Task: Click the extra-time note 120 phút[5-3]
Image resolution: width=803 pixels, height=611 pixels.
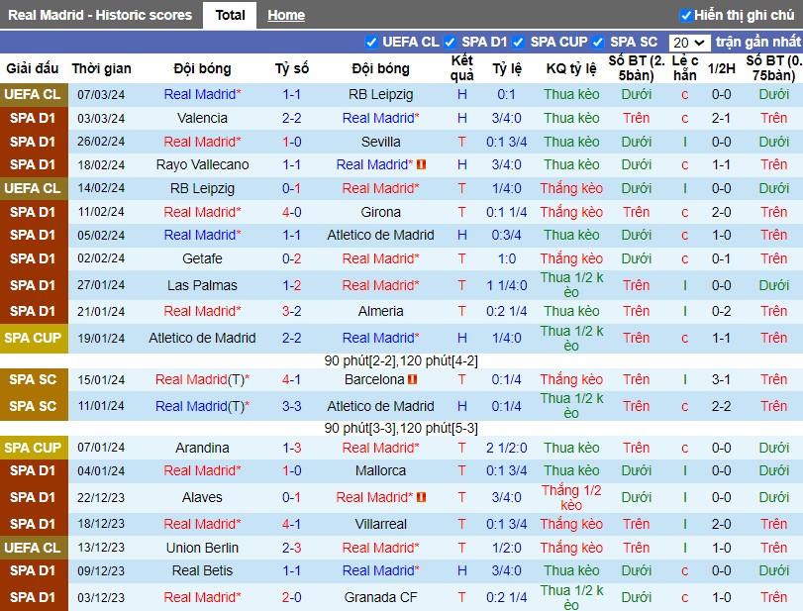Action: pyautogui.click(x=439, y=428)
